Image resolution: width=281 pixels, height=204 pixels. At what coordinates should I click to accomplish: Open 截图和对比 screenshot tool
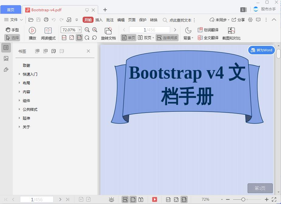(x=231, y=34)
